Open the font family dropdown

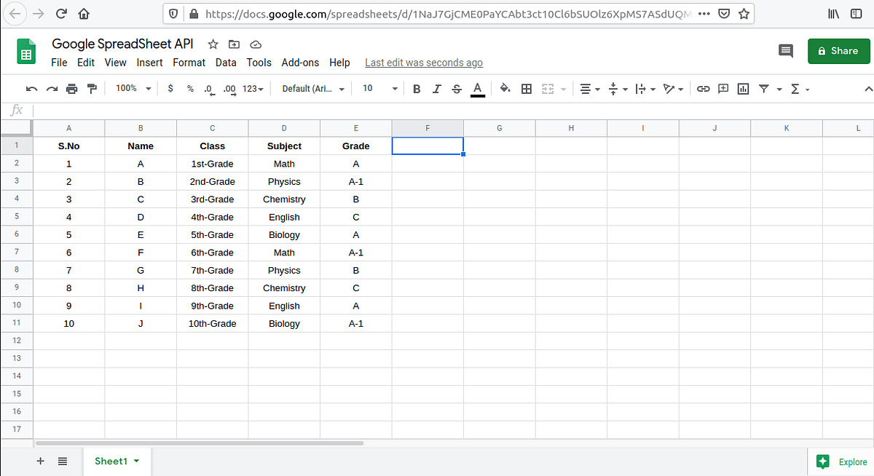tap(311, 88)
